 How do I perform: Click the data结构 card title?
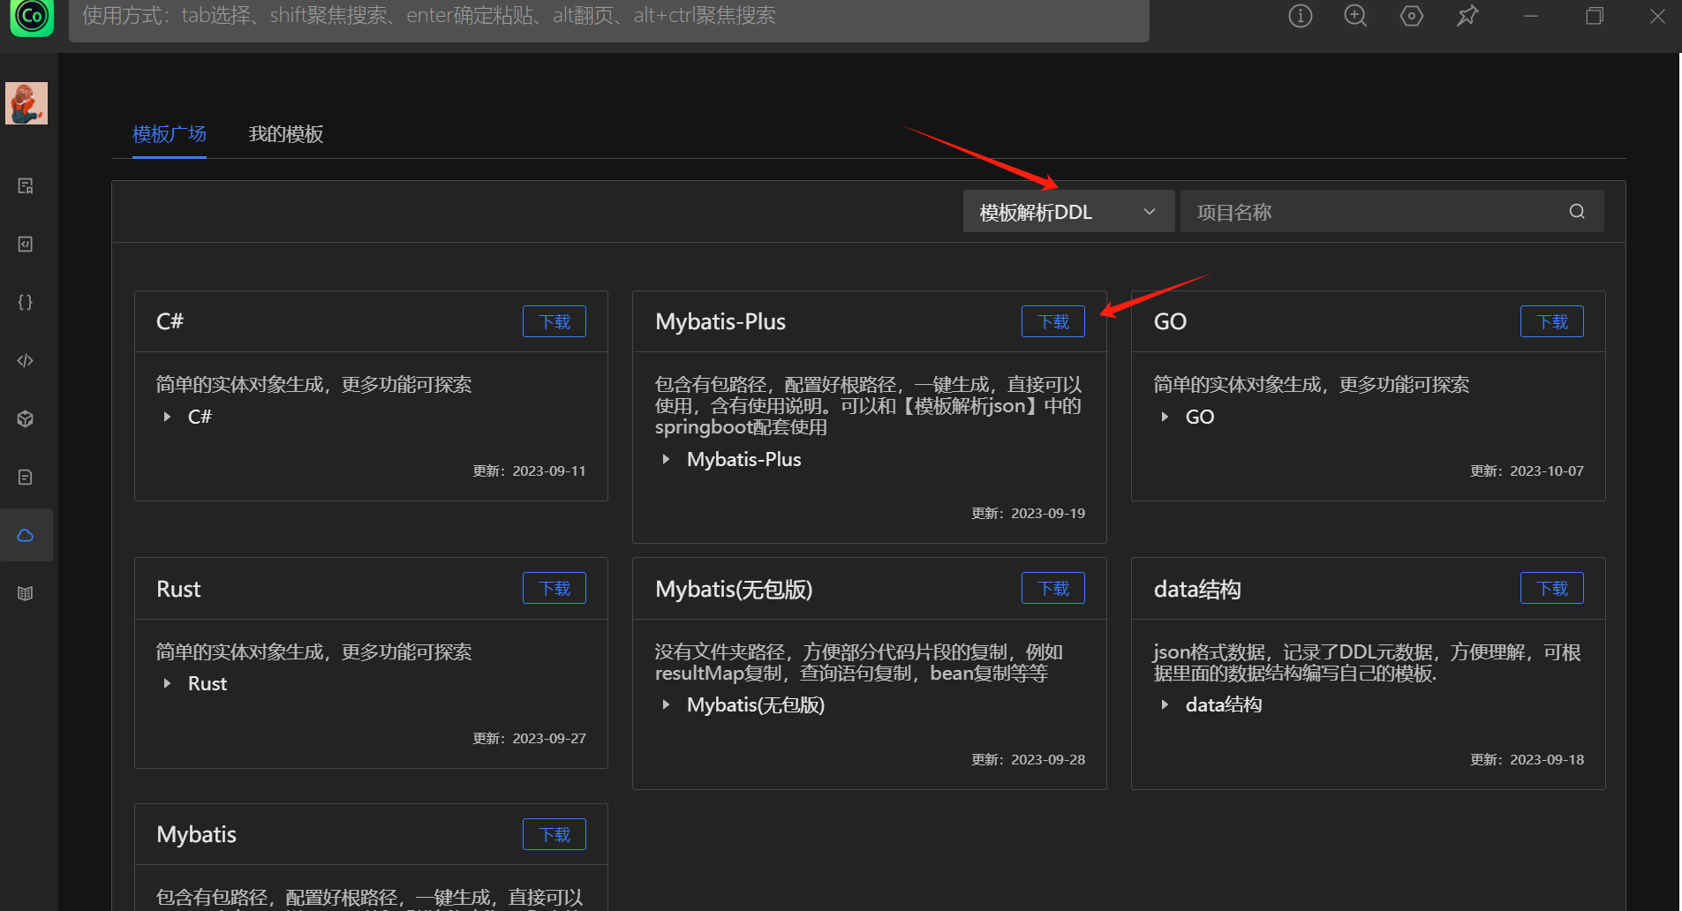[x=1197, y=589]
